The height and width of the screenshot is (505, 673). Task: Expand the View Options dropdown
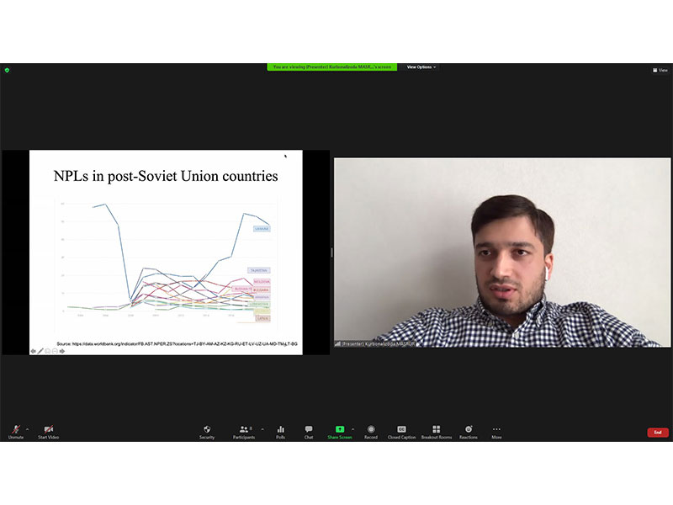(x=421, y=67)
